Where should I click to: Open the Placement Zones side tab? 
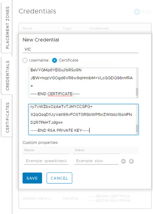[7, 27]
